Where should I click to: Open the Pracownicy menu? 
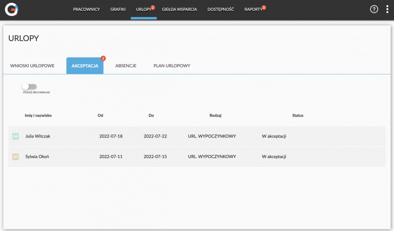(86, 9)
